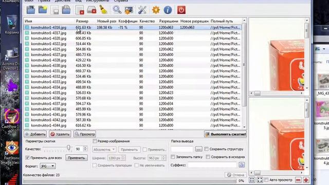The image size is (329, 185).
Task: Open the Формат JPG dropdown
Action: (x=48, y=166)
